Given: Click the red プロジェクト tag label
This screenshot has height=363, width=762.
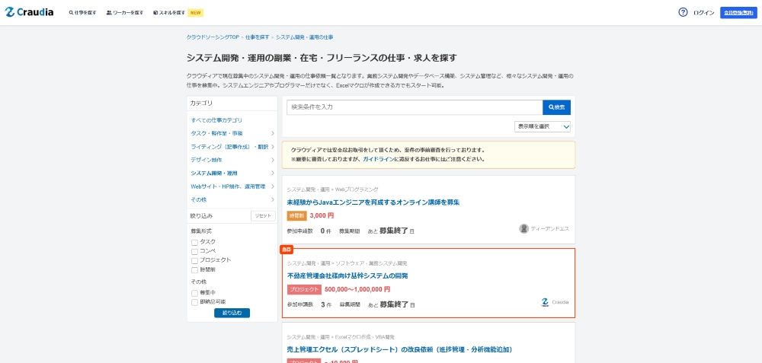Looking at the screenshot, I should click(304, 289).
